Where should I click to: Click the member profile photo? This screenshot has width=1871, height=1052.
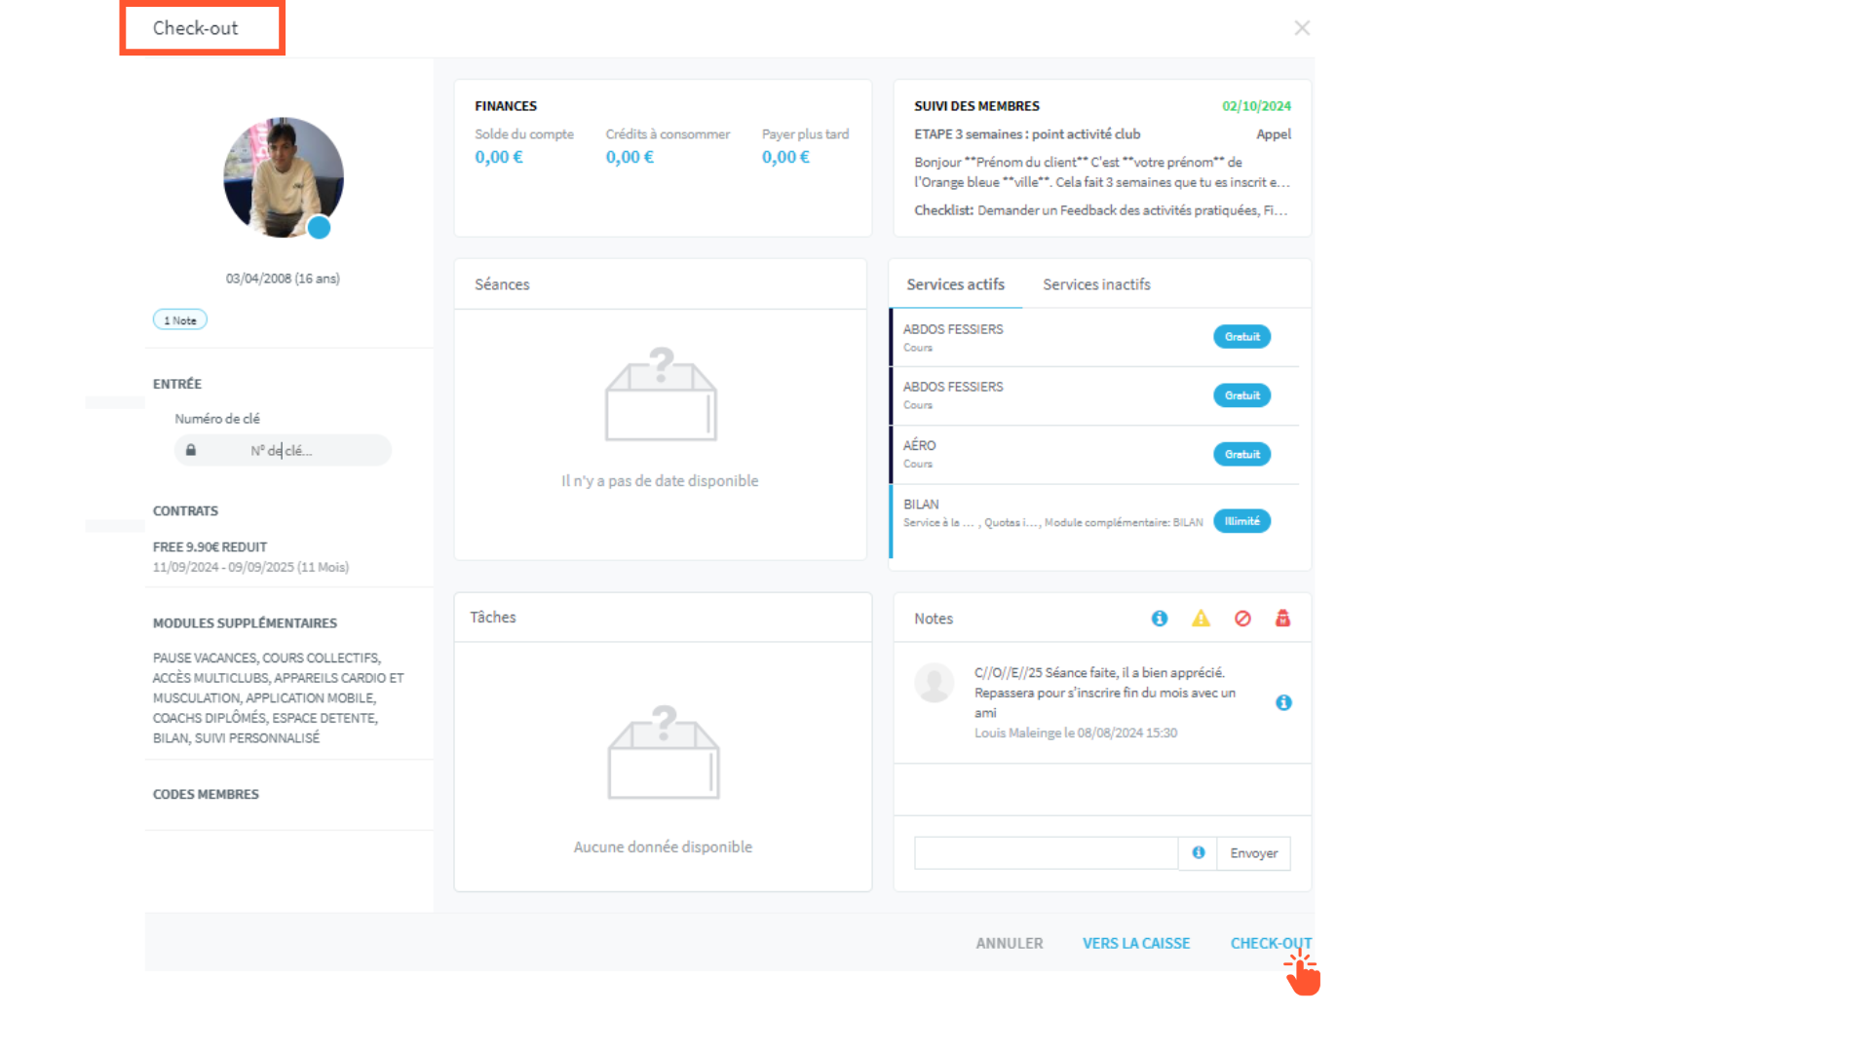283,178
